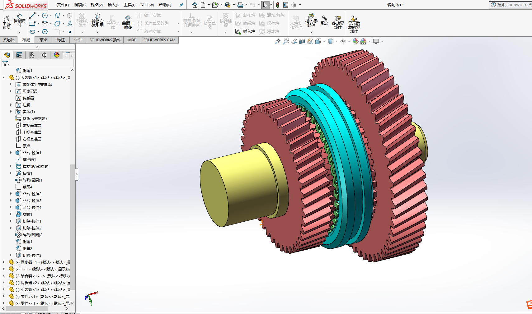
Task: Select the Line sketch tool
Action: pyautogui.click(x=32, y=15)
